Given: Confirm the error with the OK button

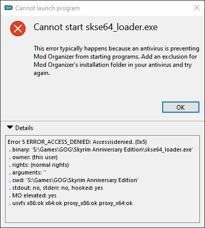Looking at the screenshot, I should pos(181,107).
